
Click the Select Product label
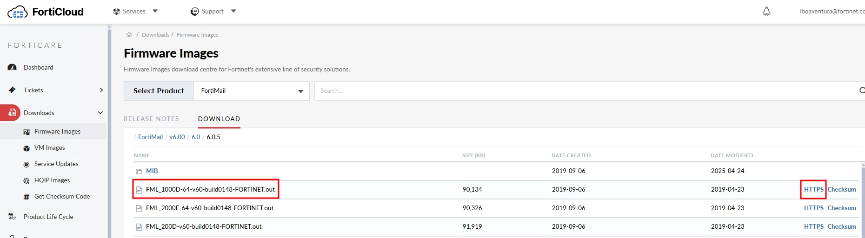click(x=159, y=91)
